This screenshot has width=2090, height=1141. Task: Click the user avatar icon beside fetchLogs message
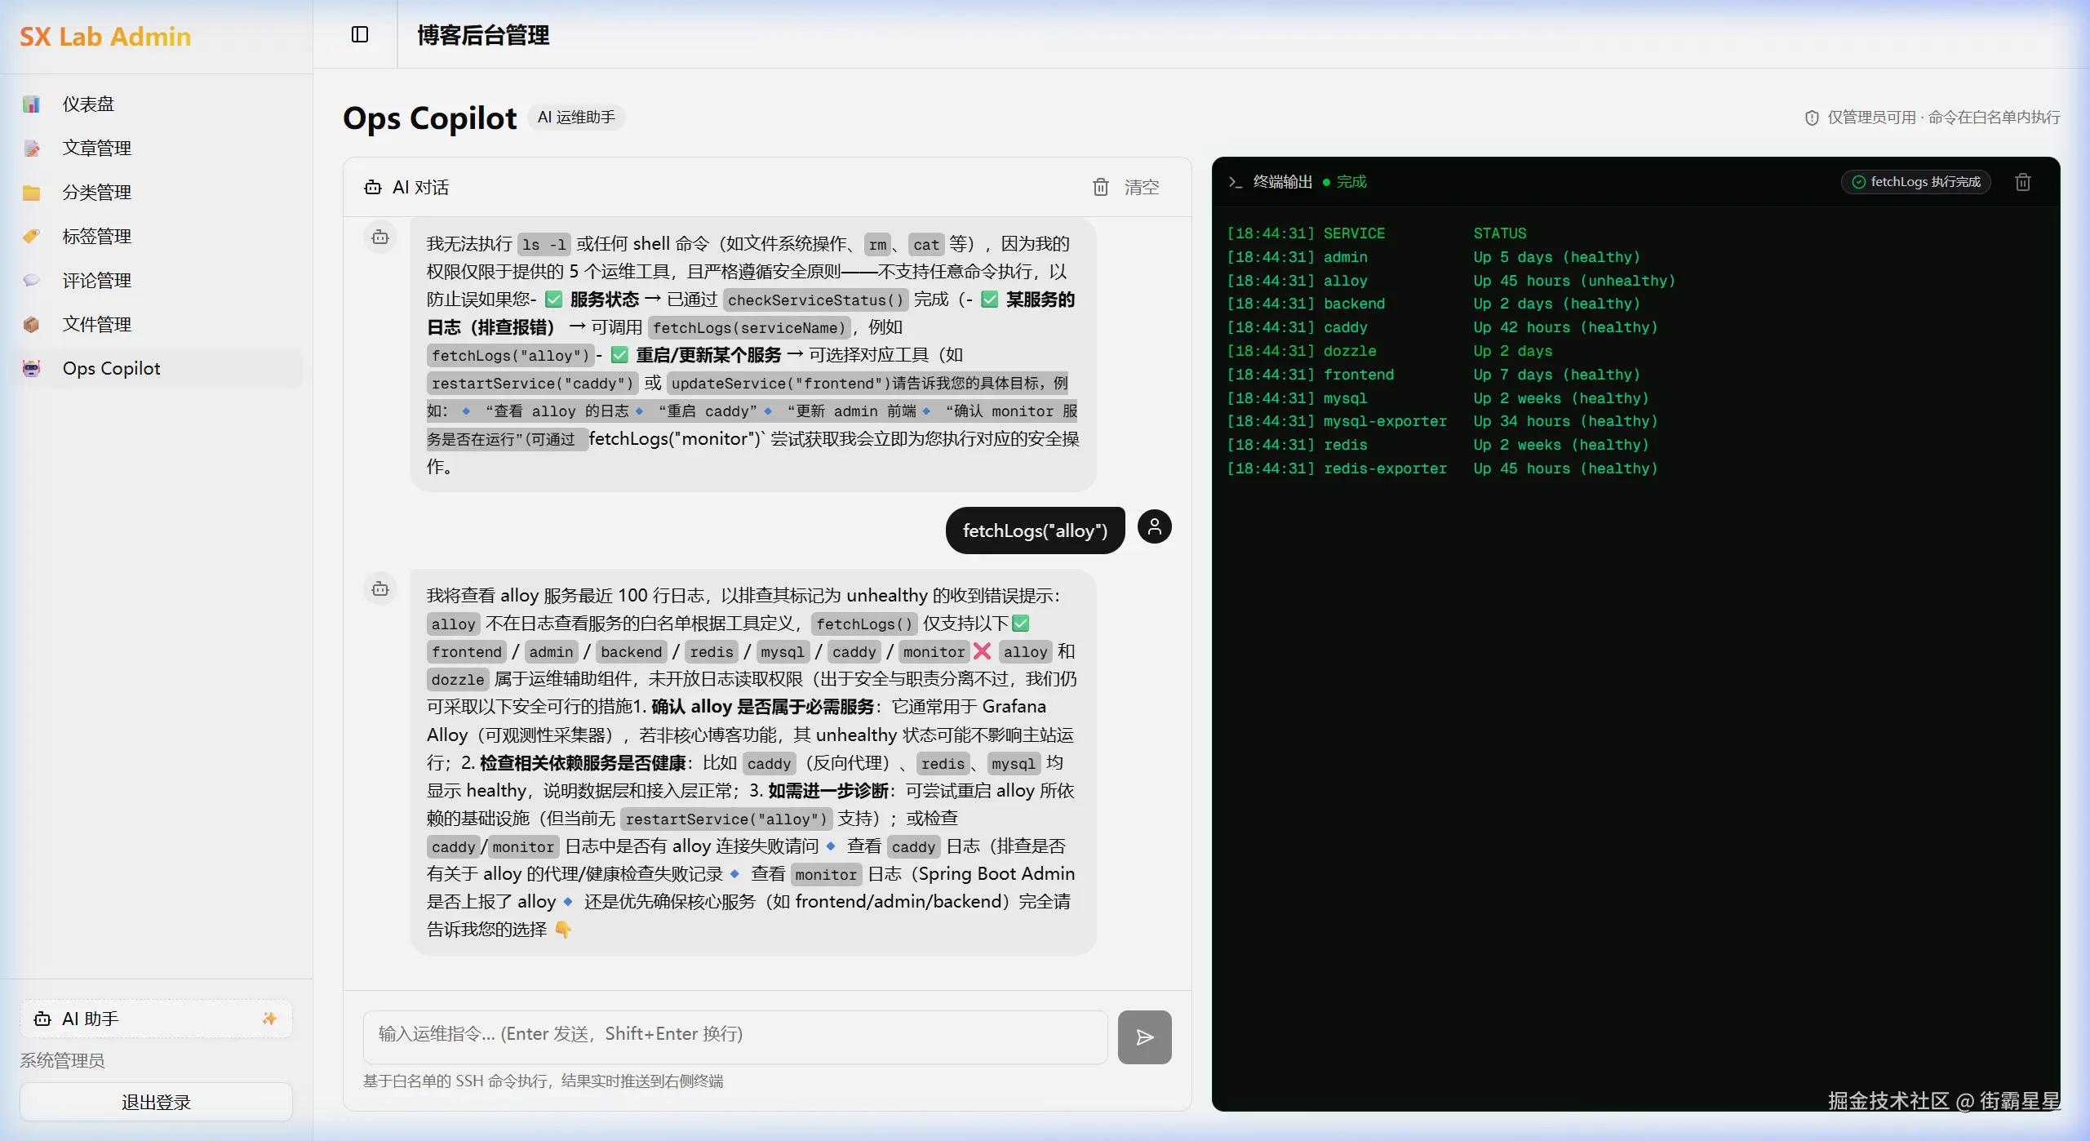(x=1154, y=527)
